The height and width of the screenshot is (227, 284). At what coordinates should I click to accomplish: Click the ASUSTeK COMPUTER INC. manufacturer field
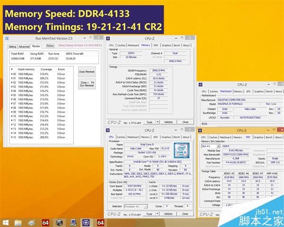249,100
